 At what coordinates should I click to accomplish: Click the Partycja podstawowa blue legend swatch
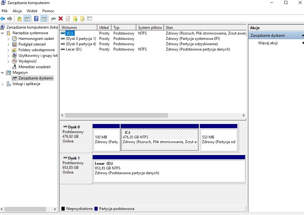coord(96,209)
